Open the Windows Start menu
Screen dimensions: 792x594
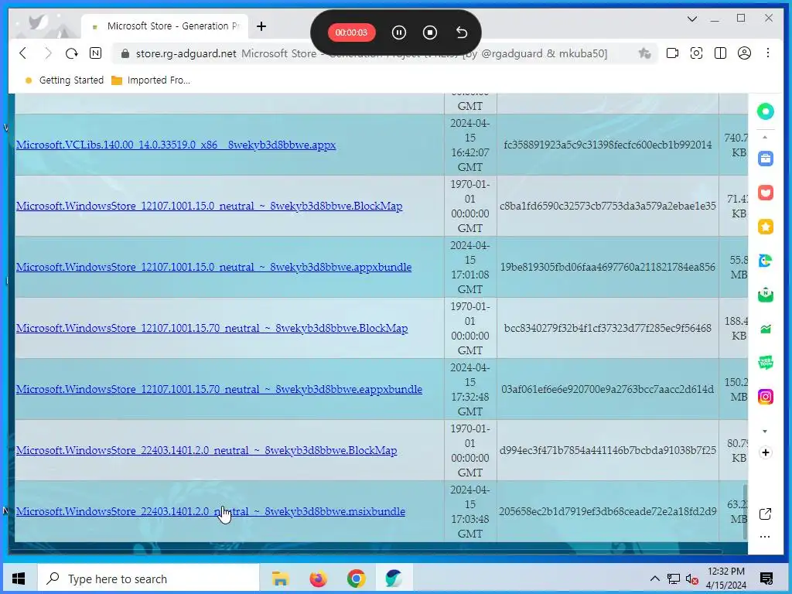(x=19, y=579)
